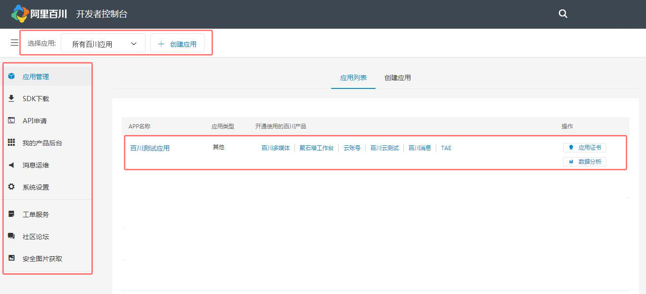646x294 pixels.
Task: Click the 操作 column header
Action: point(567,127)
